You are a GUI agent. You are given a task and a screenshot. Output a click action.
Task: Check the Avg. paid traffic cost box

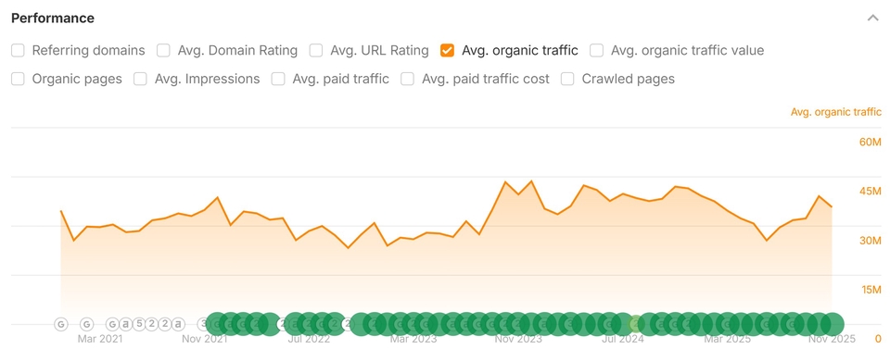[x=408, y=79]
